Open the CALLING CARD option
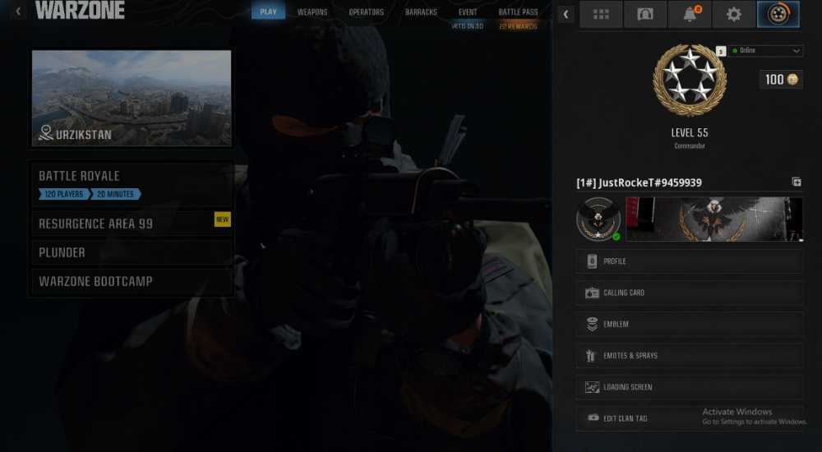The height and width of the screenshot is (452, 822). [690, 293]
